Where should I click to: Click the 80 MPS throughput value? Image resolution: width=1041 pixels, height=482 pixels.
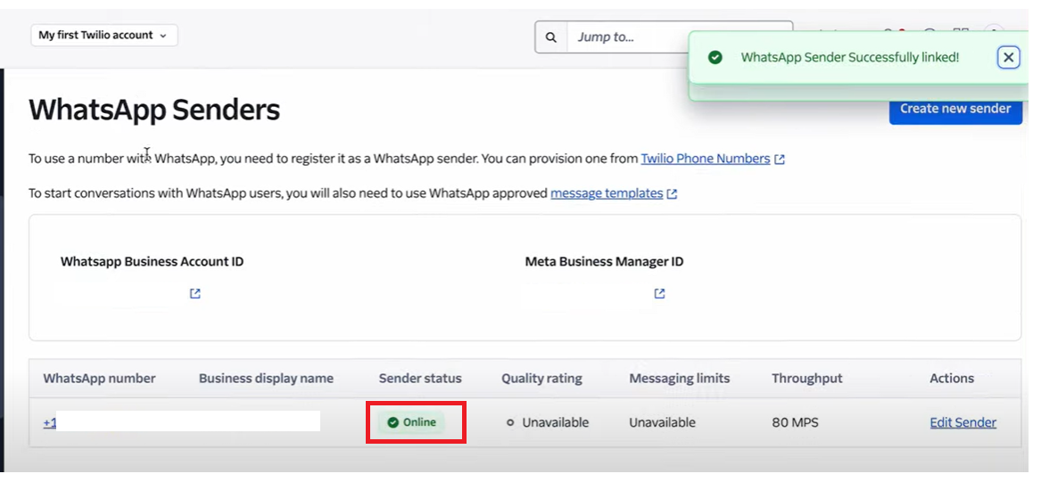coord(797,422)
